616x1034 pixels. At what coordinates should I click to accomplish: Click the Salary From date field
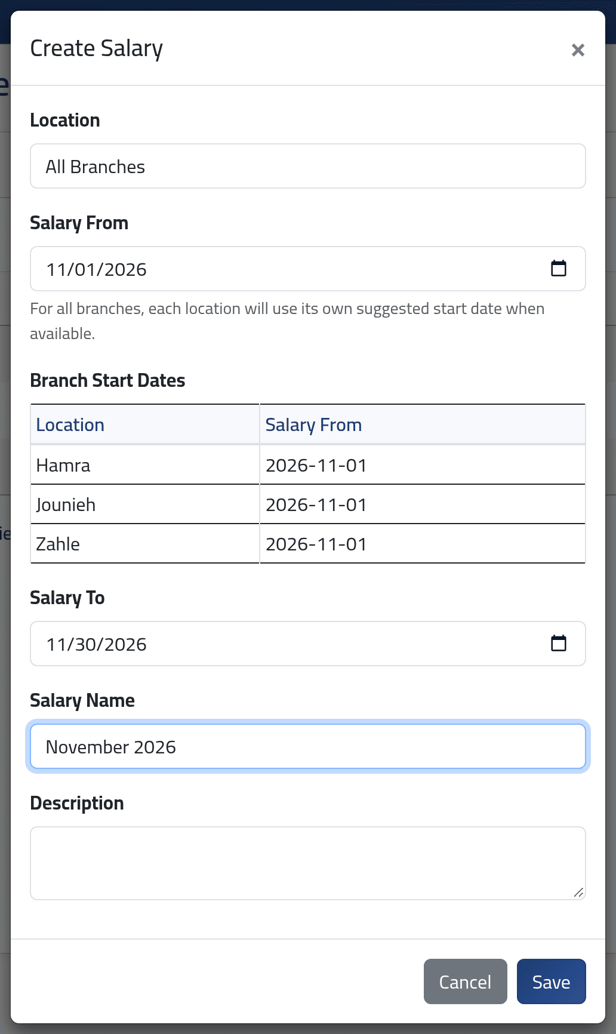(x=308, y=269)
